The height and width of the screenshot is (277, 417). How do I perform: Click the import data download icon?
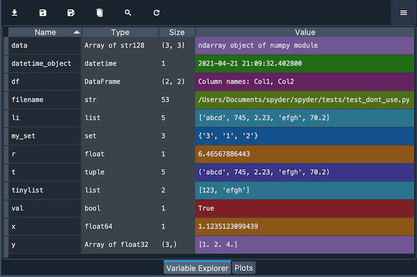tap(14, 13)
